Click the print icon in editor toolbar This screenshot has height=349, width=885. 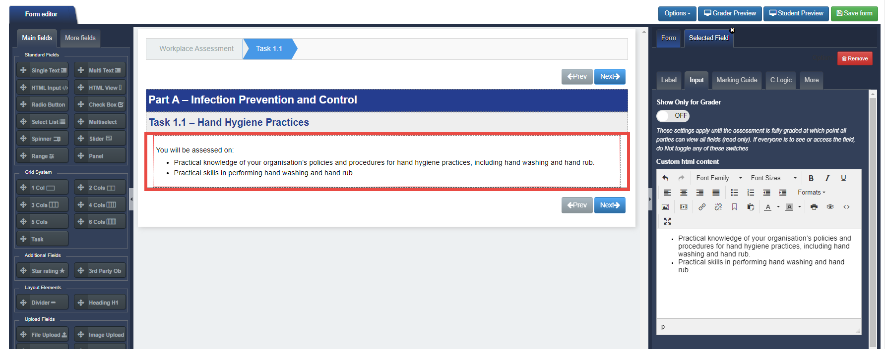pyautogui.click(x=814, y=207)
